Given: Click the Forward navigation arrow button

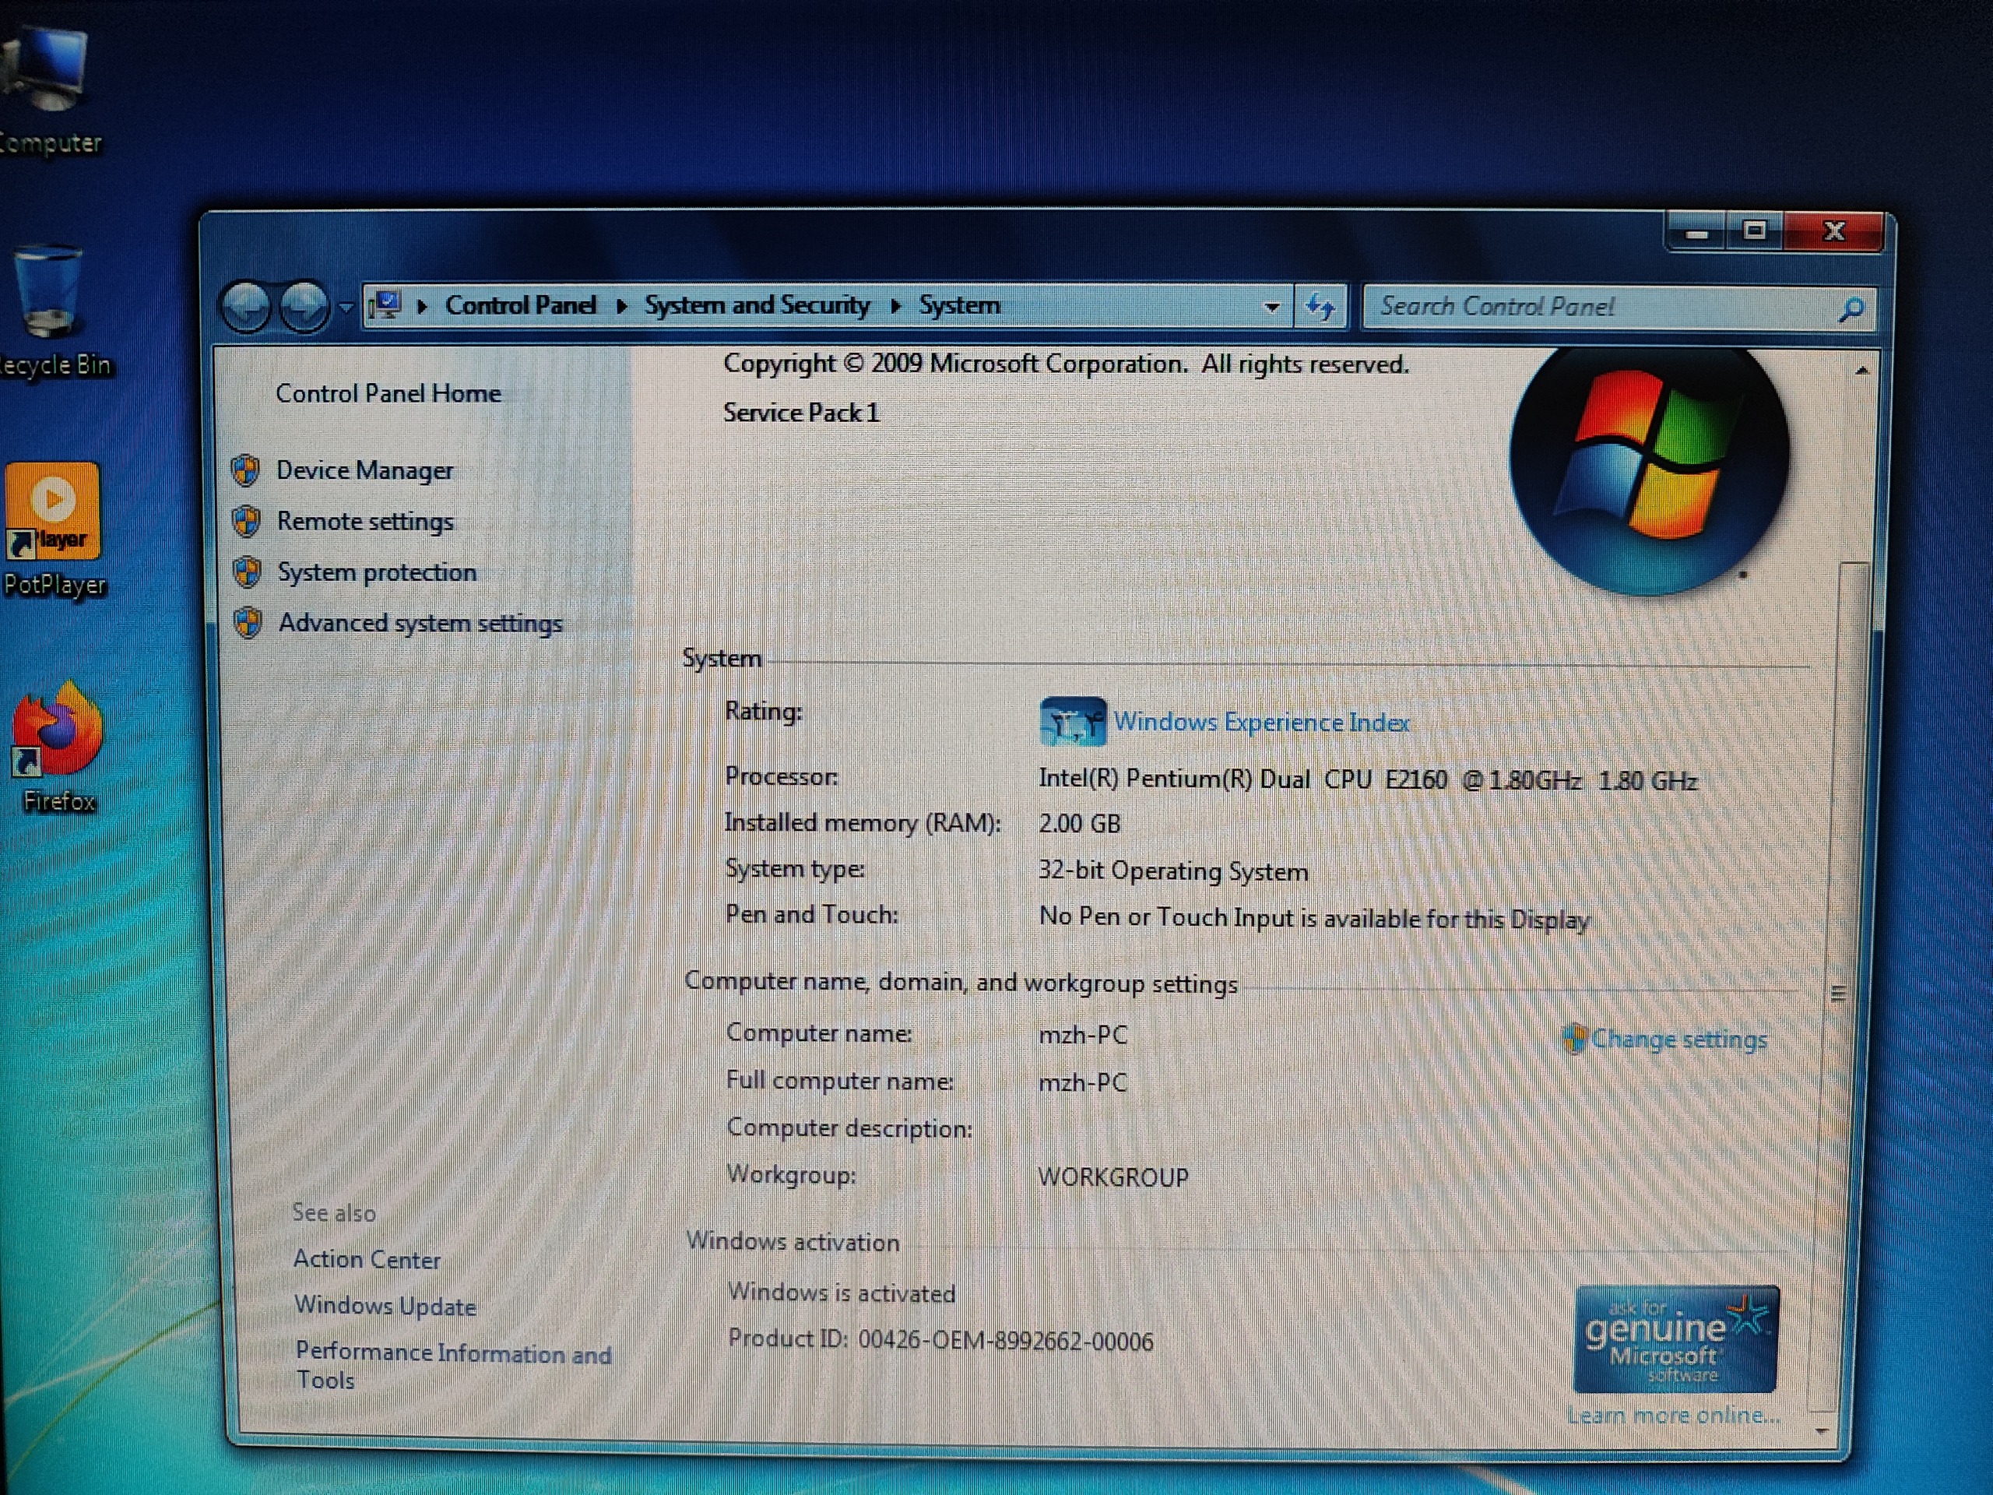Looking at the screenshot, I should click(x=304, y=308).
